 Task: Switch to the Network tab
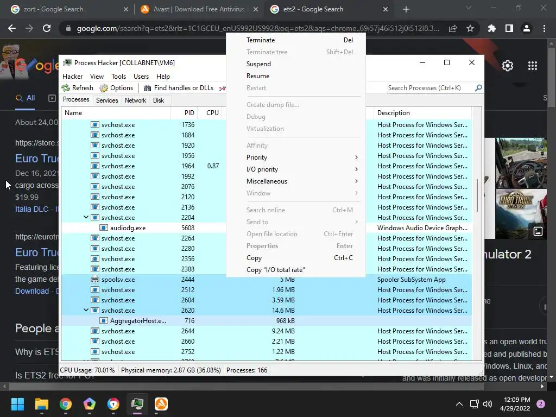pos(135,100)
